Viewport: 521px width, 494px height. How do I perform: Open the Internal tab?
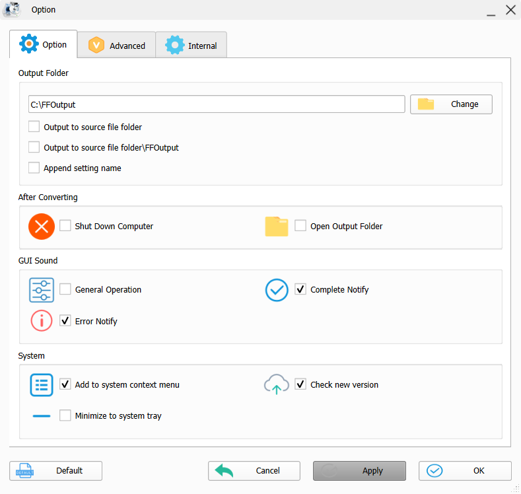(191, 45)
